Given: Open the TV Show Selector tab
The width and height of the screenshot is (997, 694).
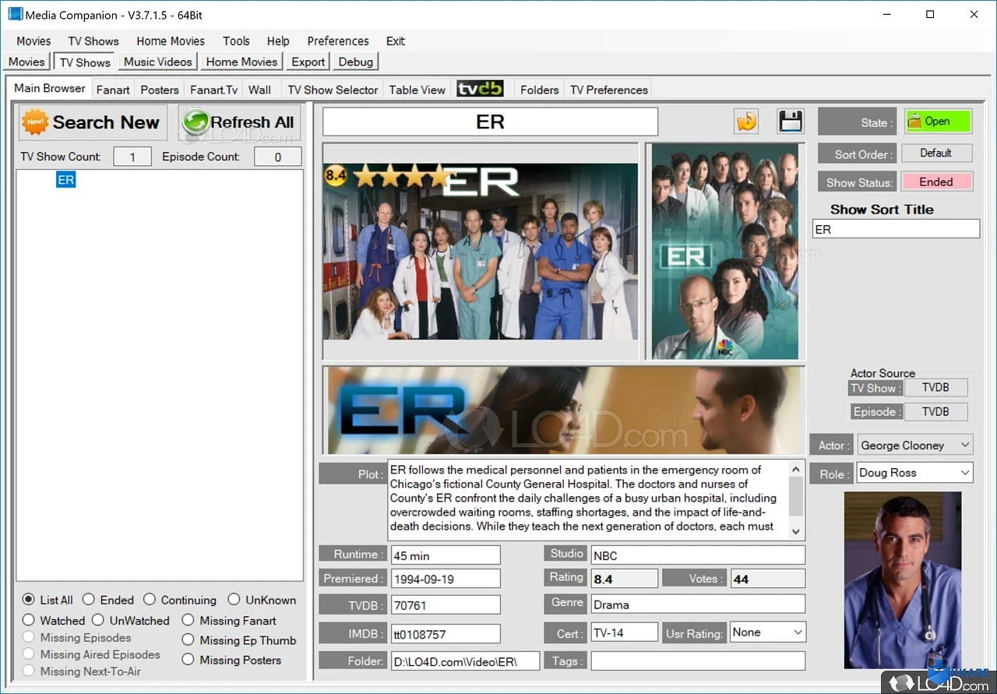Looking at the screenshot, I should coord(333,90).
